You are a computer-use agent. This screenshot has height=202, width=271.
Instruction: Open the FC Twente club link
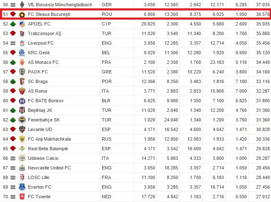point(40,197)
